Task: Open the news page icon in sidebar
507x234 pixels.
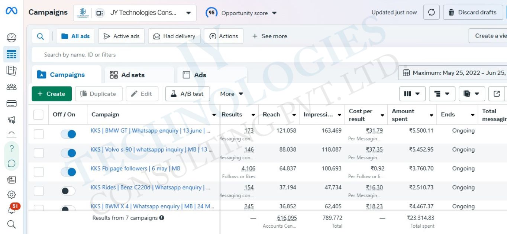Action: pyautogui.click(x=12, y=179)
